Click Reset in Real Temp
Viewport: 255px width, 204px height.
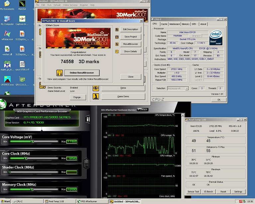pyautogui.click(x=223, y=192)
